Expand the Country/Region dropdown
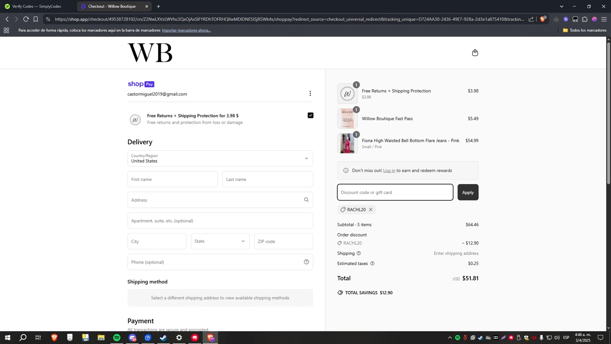Image resolution: width=611 pixels, height=344 pixels. click(x=220, y=158)
